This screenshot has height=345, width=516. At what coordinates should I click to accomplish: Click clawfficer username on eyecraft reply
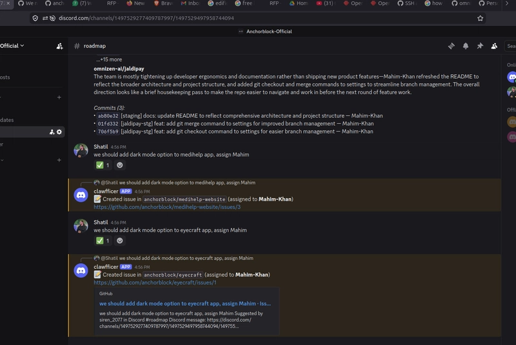click(x=106, y=267)
